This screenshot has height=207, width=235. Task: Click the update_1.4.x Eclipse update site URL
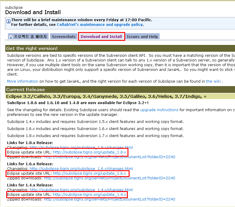[90, 195]
